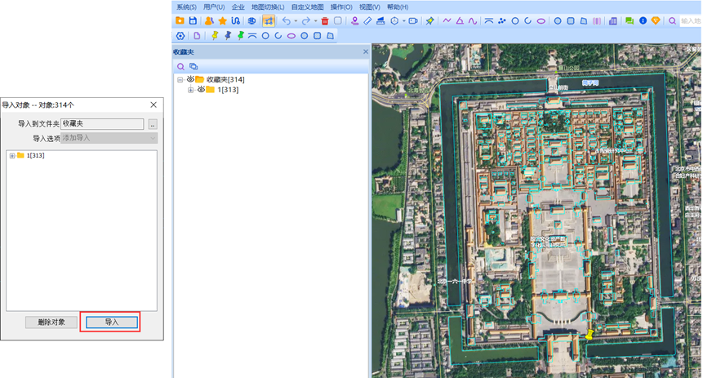The width and height of the screenshot is (703, 378).
Task: Click the yellow pushpin marker on the map
Action: coord(590,334)
